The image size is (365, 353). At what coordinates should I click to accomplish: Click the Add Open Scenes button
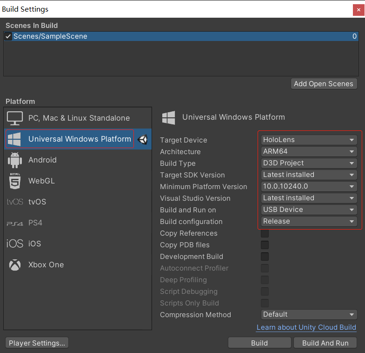(x=324, y=84)
